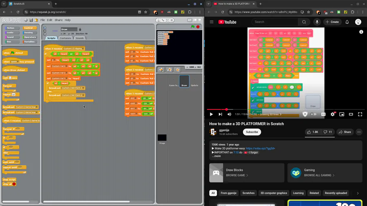Open the YouTube account avatar menu
Image resolution: width=367 pixels, height=206 pixels.
pyautogui.click(x=358, y=22)
